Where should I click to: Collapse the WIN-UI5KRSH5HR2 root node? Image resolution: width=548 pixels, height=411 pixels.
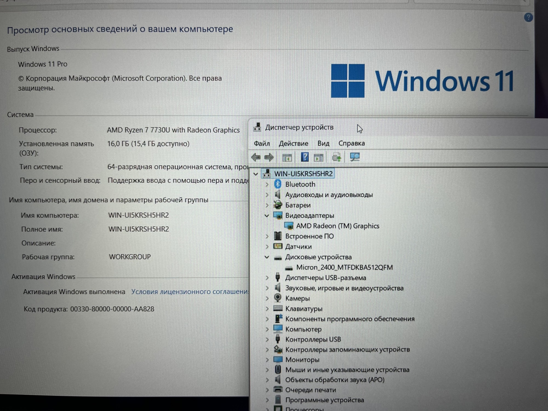pyautogui.click(x=256, y=174)
